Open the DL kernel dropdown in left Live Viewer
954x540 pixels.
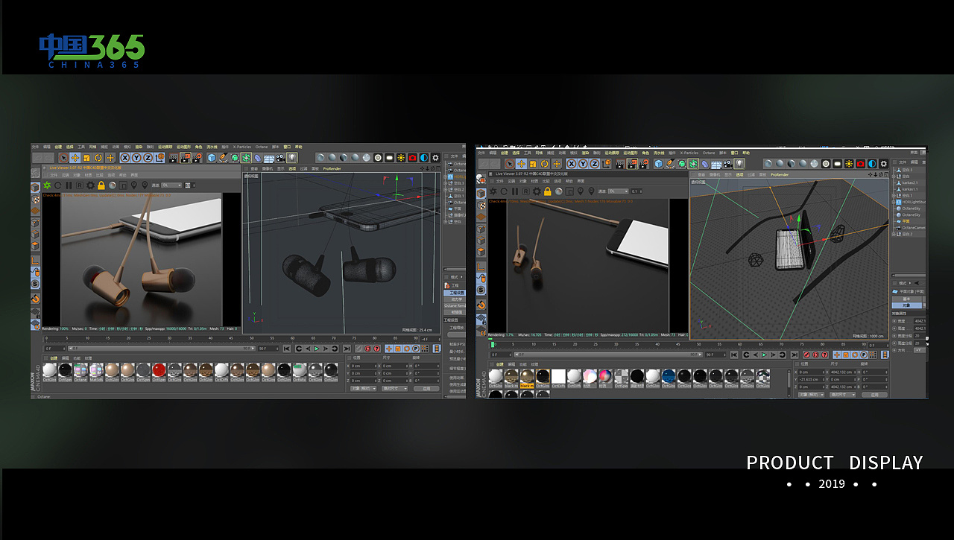171,185
